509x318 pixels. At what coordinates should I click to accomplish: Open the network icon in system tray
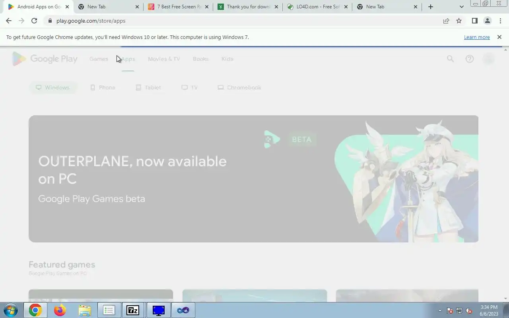(459, 310)
